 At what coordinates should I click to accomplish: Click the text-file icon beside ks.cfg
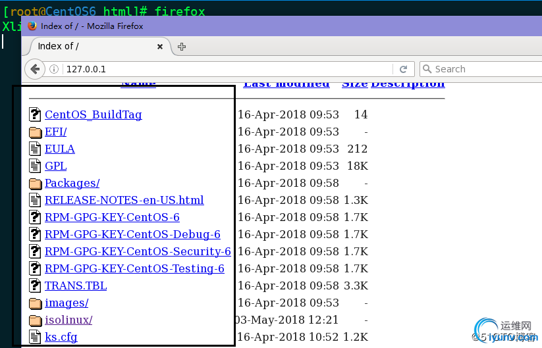point(35,337)
